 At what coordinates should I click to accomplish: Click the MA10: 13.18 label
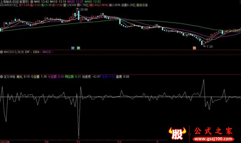coord(58,2)
